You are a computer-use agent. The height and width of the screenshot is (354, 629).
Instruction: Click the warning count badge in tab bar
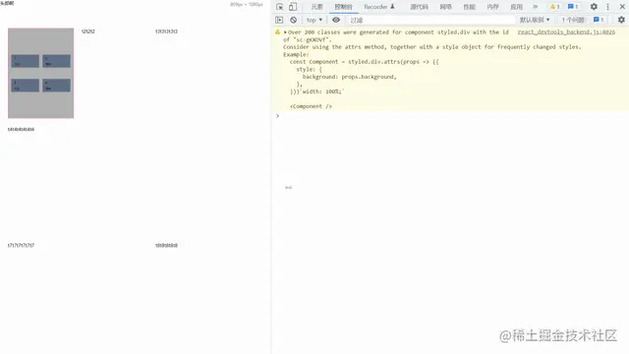554,7
